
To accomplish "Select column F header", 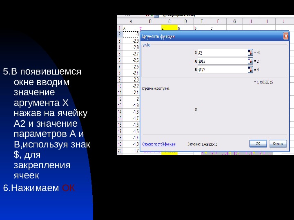I will tap(218, 22).
